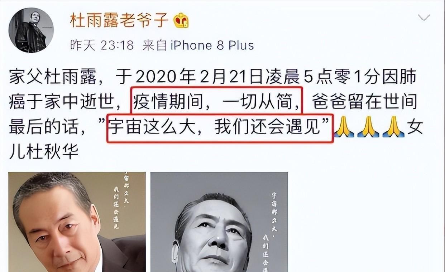Image resolution: width=445 pixels, height=272 pixels.
Task: Click the first praying hands emoji
Action: point(344,128)
